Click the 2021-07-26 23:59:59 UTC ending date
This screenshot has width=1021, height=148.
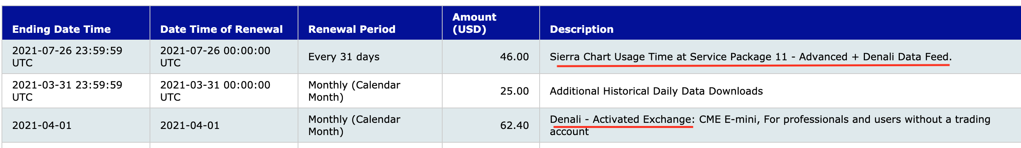pos(68,57)
